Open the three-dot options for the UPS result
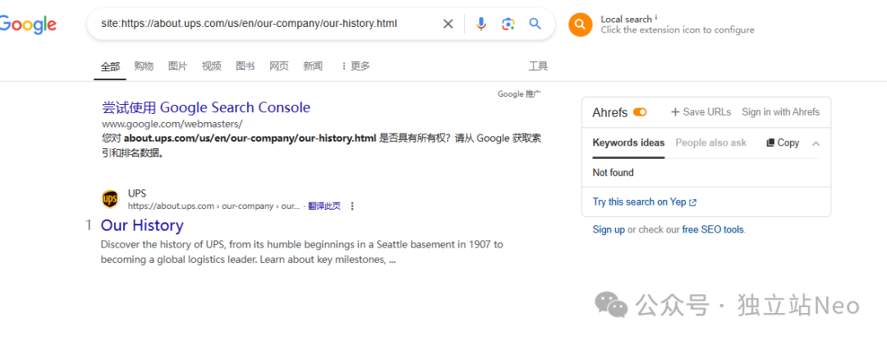This screenshot has width=887, height=340. (x=352, y=206)
